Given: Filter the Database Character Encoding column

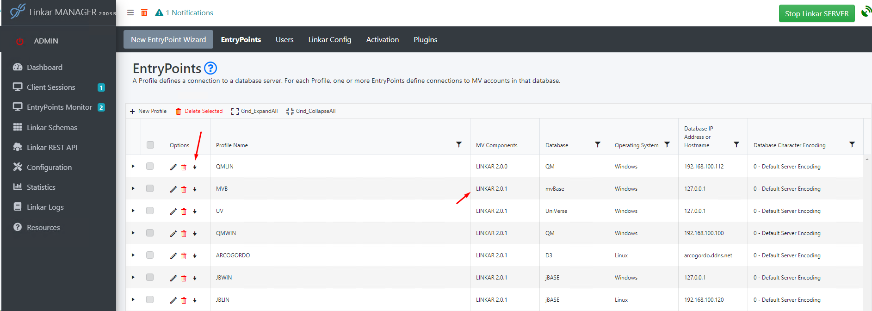Looking at the screenshot, I should (x=852, y=144).
